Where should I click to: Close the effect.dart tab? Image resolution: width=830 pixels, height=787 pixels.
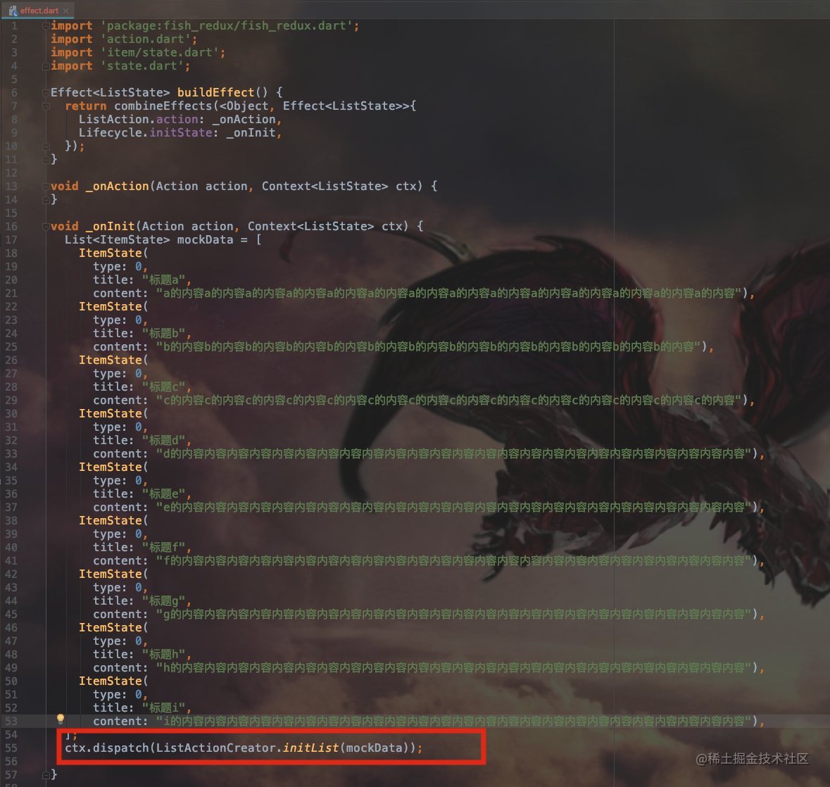(x=66, y=11)
